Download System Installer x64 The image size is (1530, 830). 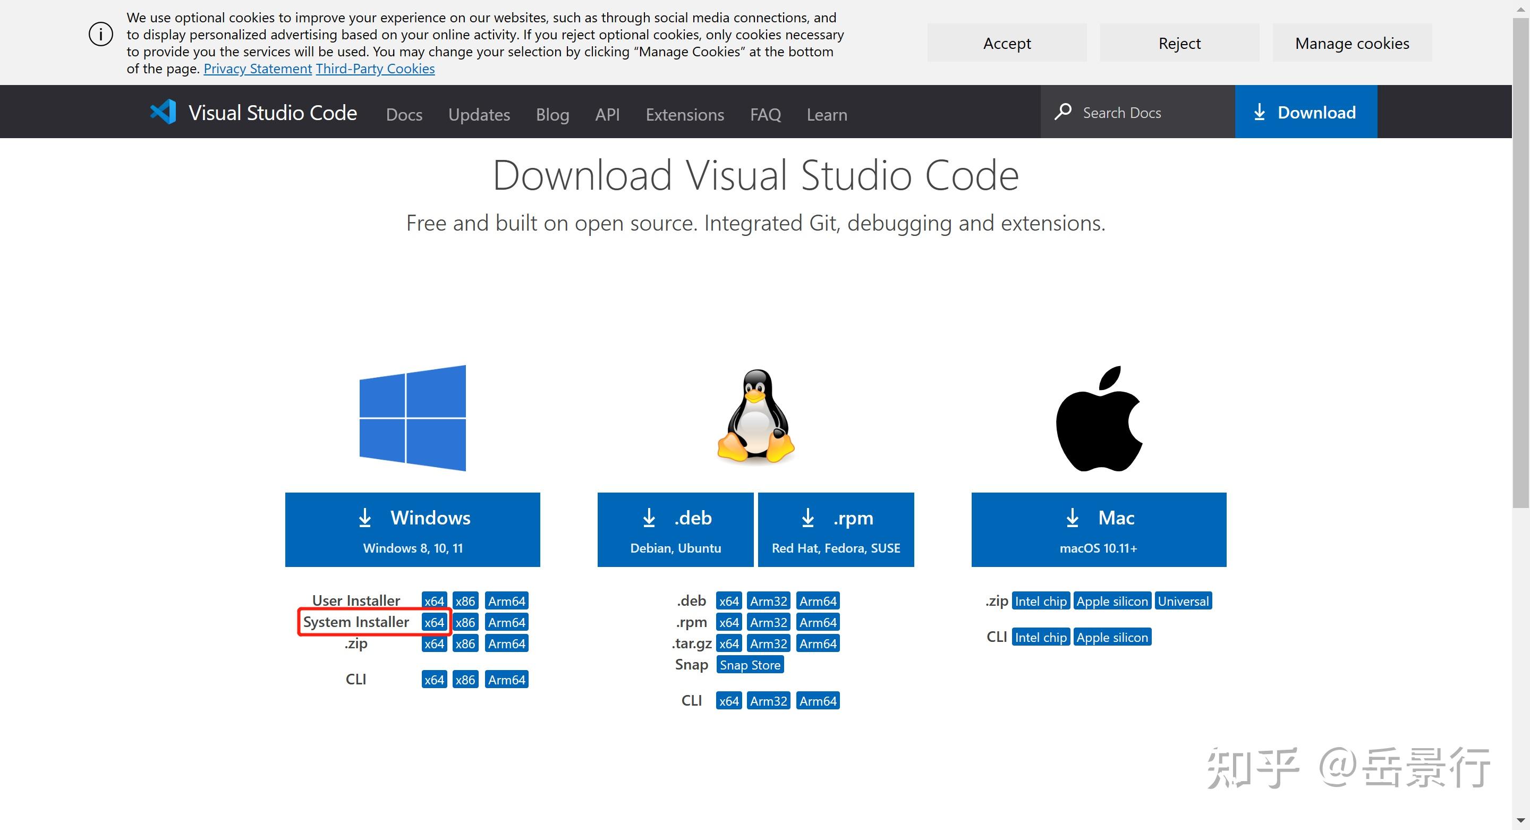click(x=433, y=622)
